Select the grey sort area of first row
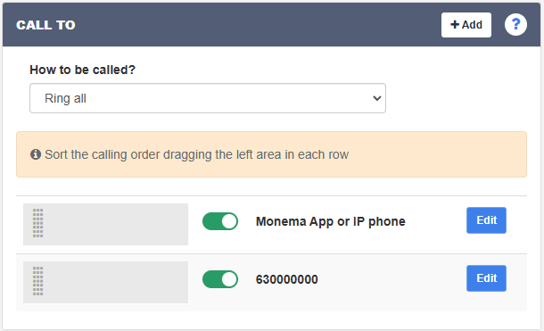 pyautogui.click(x=105, y=224)
